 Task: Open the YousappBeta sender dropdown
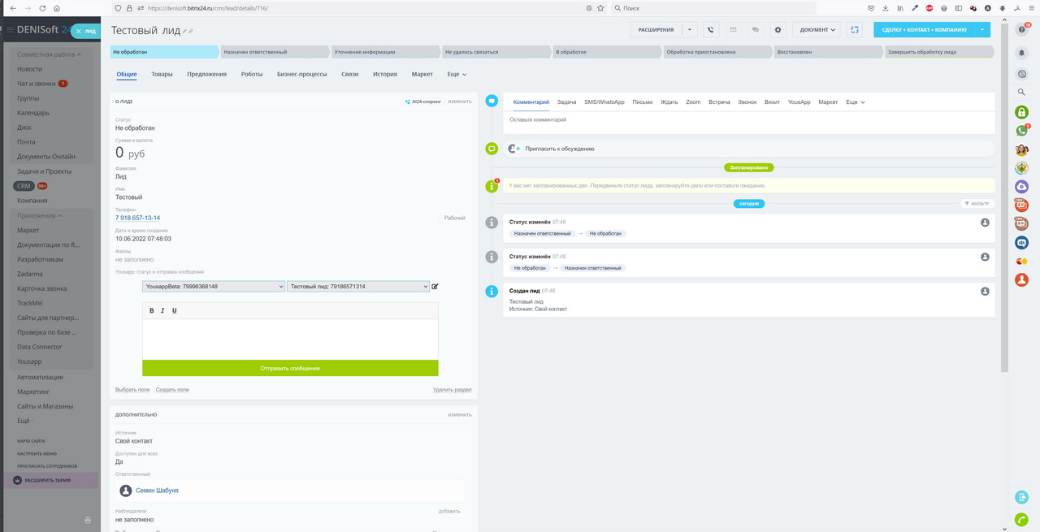click(214, 287)
